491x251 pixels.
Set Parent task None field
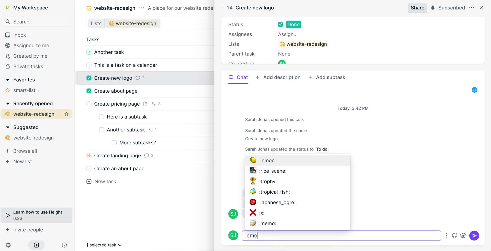[x=284, y=54]
